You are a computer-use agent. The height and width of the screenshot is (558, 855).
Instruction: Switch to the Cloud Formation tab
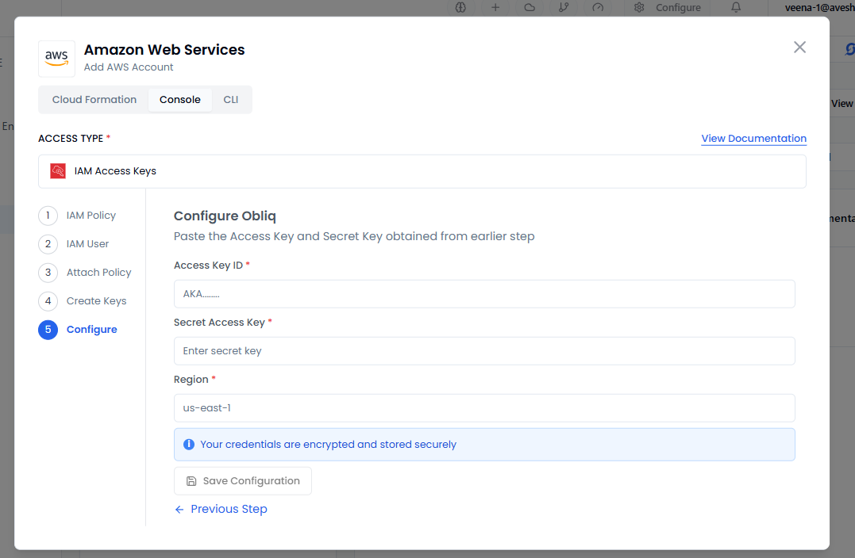tap(94, 100)
